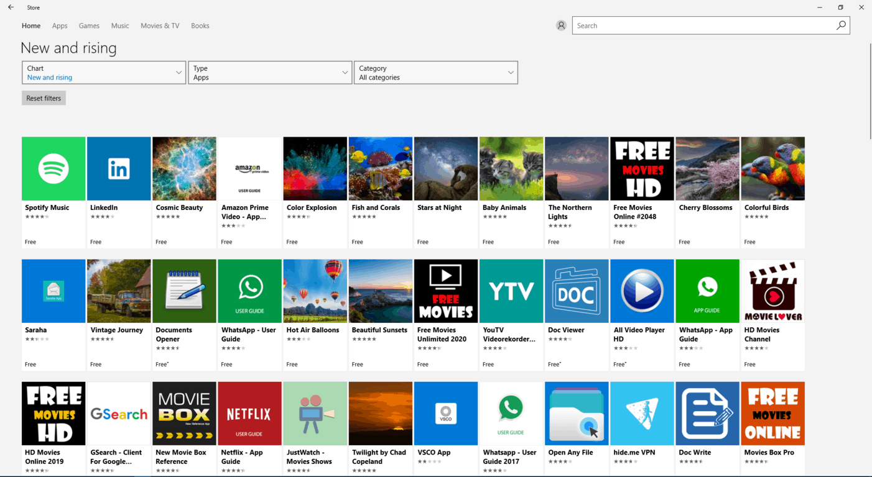872x477 pixels.
Task: Switch to the Books tab
Action: click(200, 25)
